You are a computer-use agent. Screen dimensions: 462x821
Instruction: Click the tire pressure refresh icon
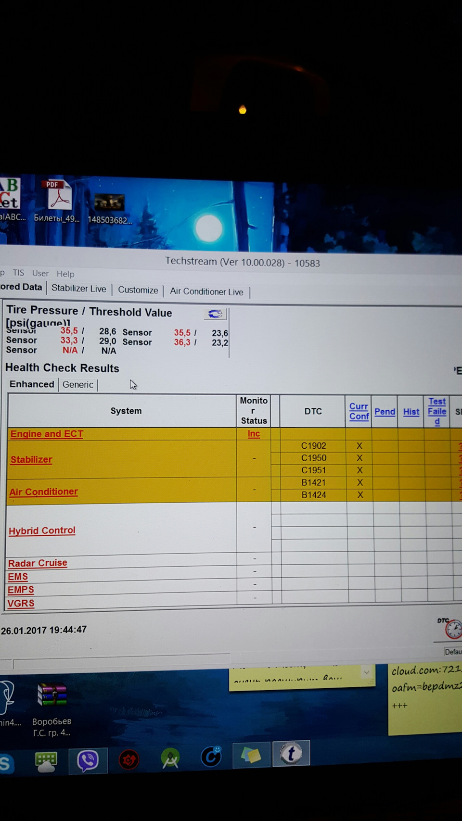[x=215, y=314]
